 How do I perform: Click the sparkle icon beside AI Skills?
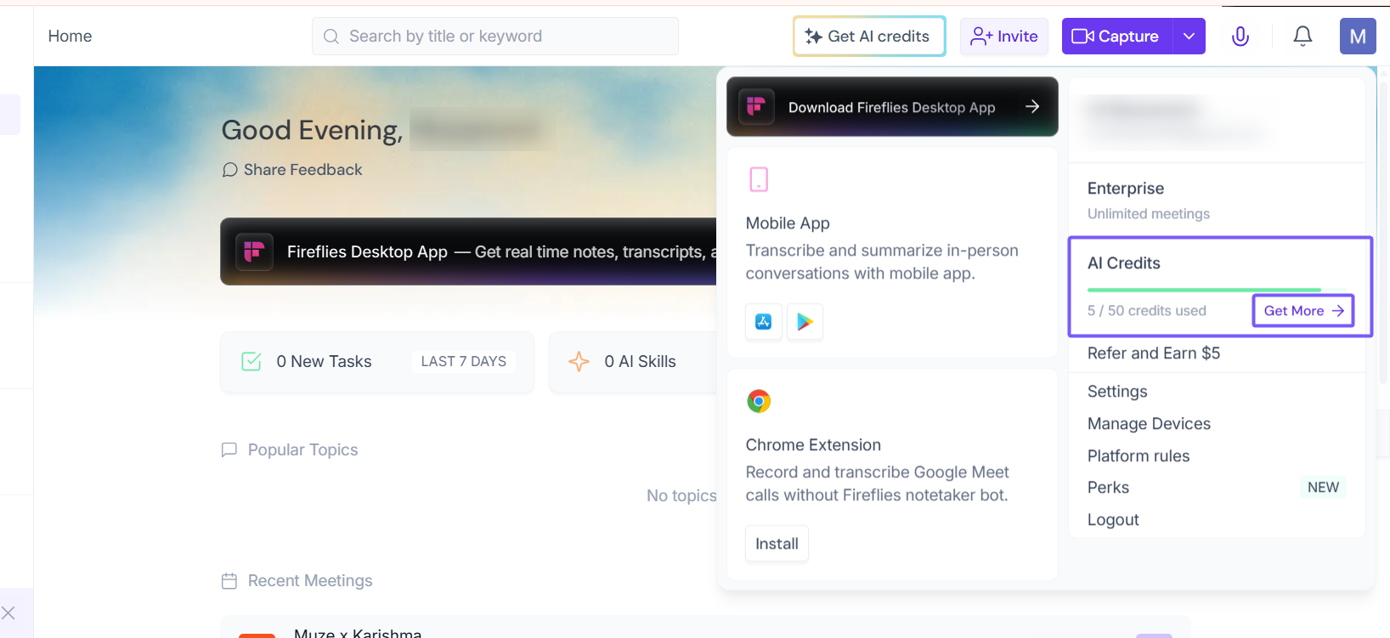(x=579, y=361)
